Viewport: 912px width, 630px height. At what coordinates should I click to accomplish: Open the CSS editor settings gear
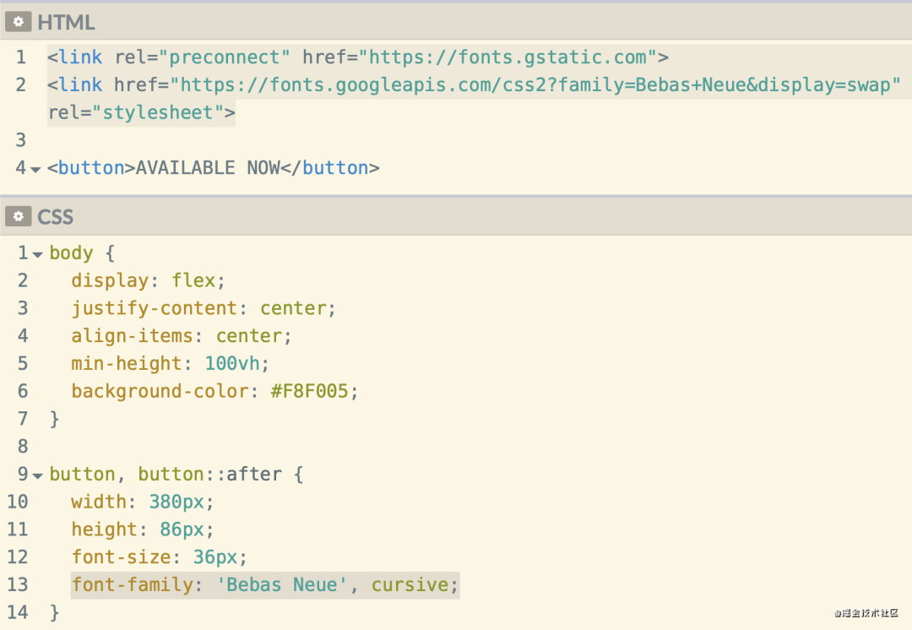(18, 217)
